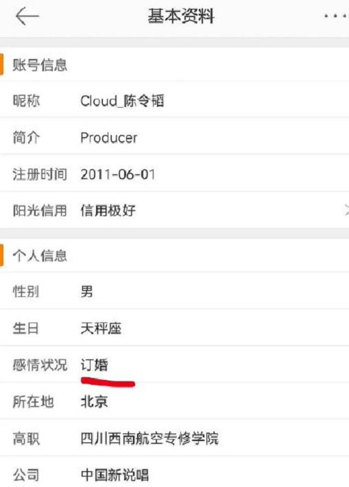Tap the 基本资料 page title

[181, 16]
